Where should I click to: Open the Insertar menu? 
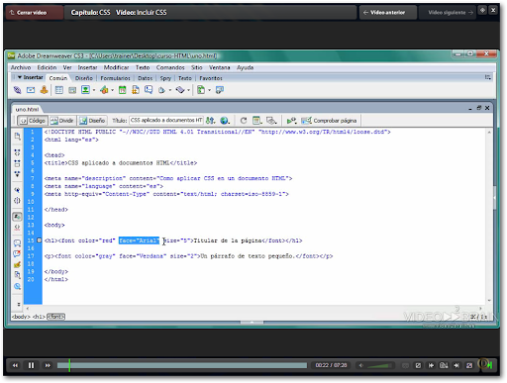tap(87, 67)
